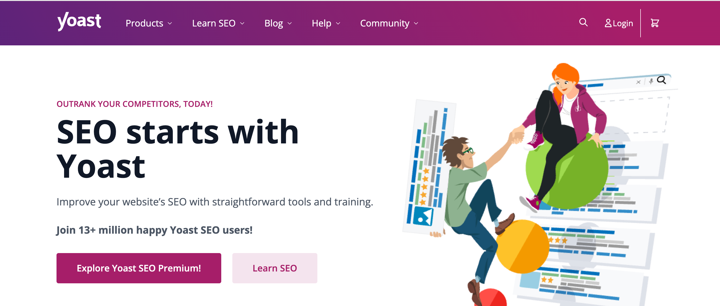Click the X icon in illustrated search bar
This screenshot has height=306, width=720.
tap(638, 82)
